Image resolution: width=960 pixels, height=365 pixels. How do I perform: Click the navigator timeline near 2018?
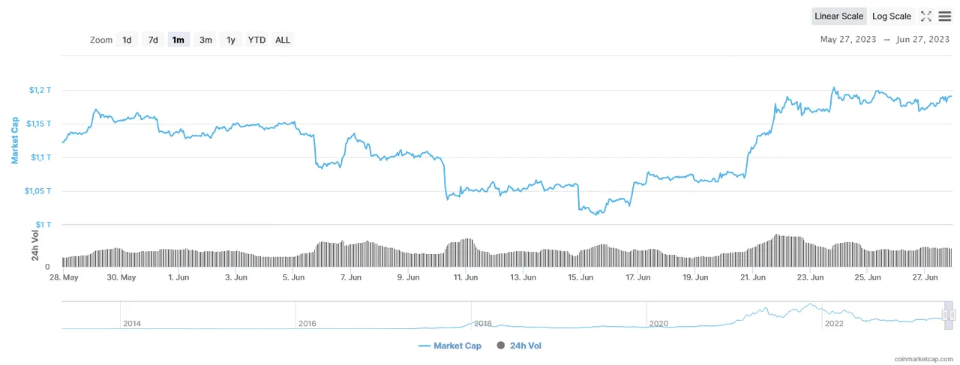point(482,323)
